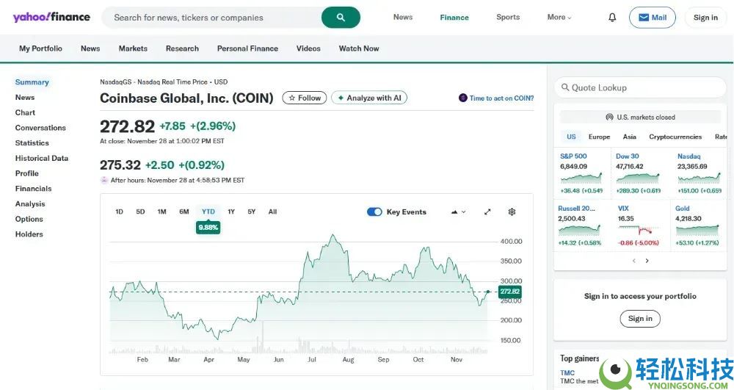This screenshot has height=390, width=734.
Task: Select the 1M chart range
Action: click(162, 212)
